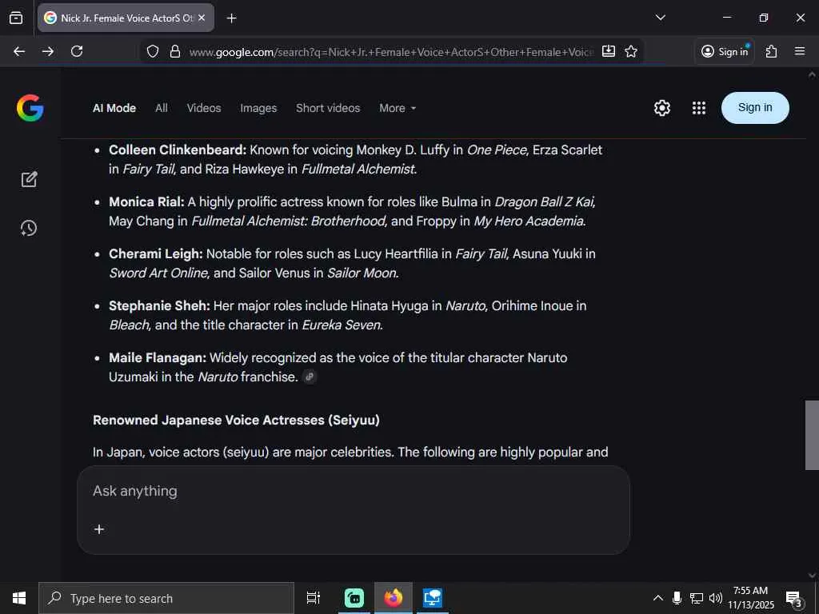This screenshot has width=819, height=614.
Task: Open the list all tabs dropdown
Action: pyautogui.click(x=660, y=18)
